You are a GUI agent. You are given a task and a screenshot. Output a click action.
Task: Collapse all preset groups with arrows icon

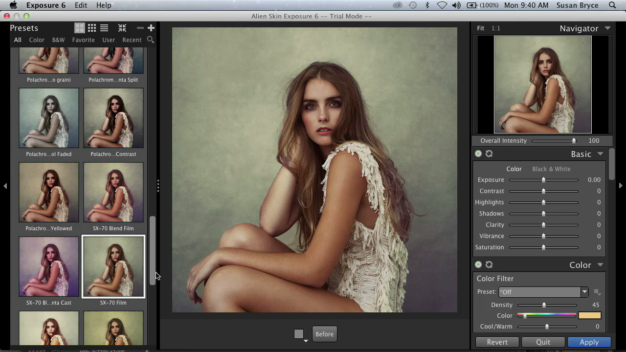(x=122, y=28)
